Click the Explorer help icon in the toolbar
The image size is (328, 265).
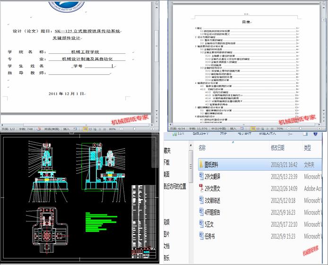(315, 134)
